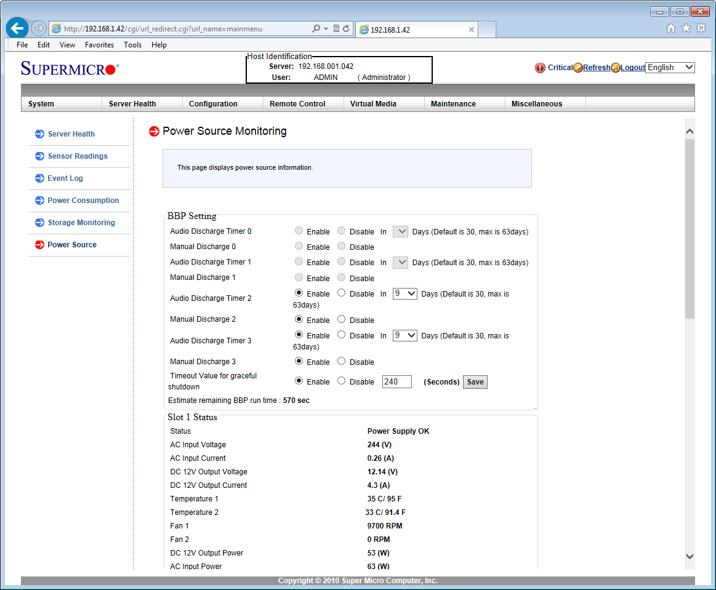This screenshot has height=590, width=716.
Task: Go to Sensor Readings page
Action: point(78,156)
